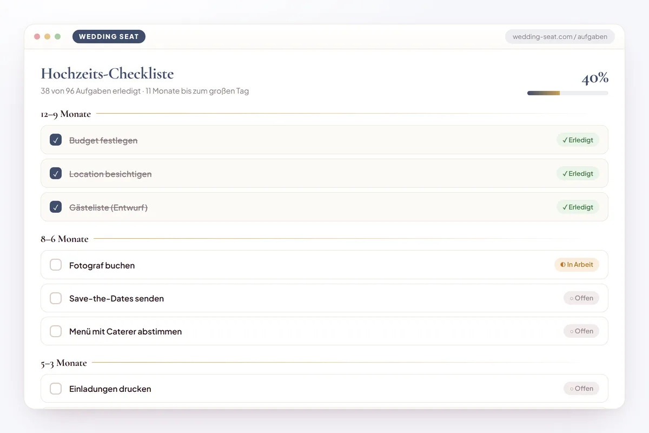Click the Erledigt badge for Location besichtigen
This screenshot has width=649, height=433.
(578, 174)
